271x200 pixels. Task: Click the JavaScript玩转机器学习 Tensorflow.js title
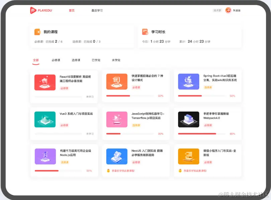point(148,116)
